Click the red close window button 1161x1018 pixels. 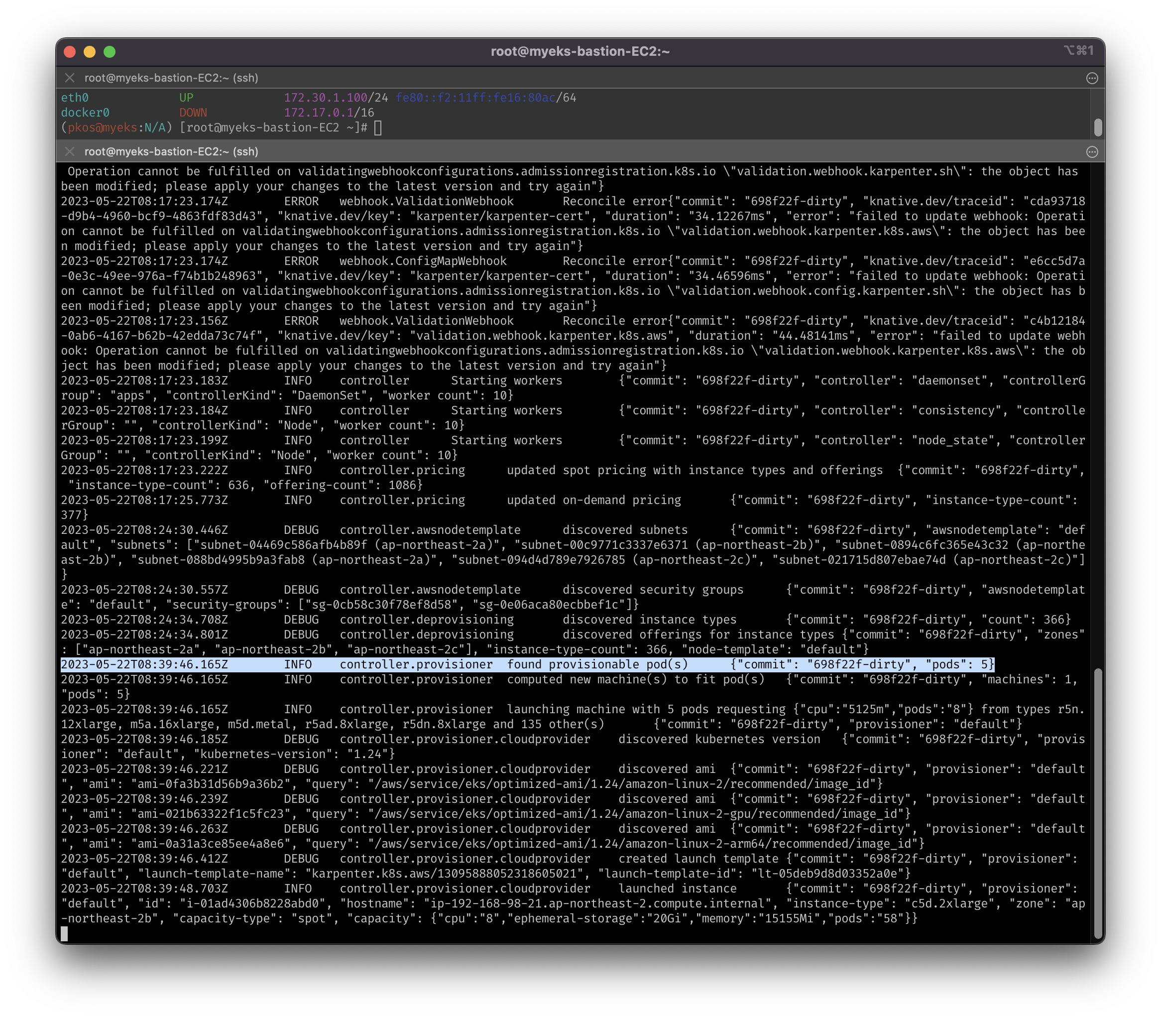tap(70, 52)
